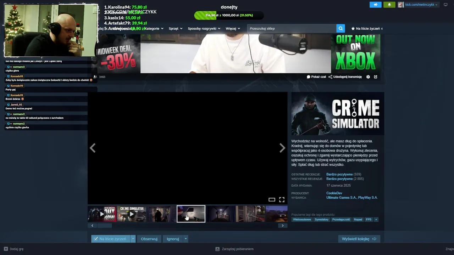Expand the Sposoby rozgrywki menu

point(204,28)
